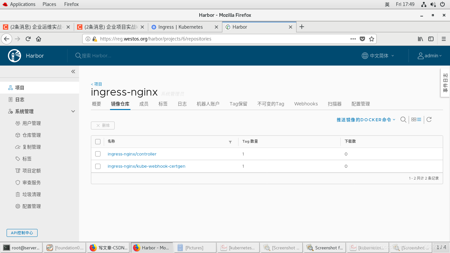Open the 不可变的Tag tab
Image resolution: width=450 pixels, height=253 pixels.
coord(271,104)
